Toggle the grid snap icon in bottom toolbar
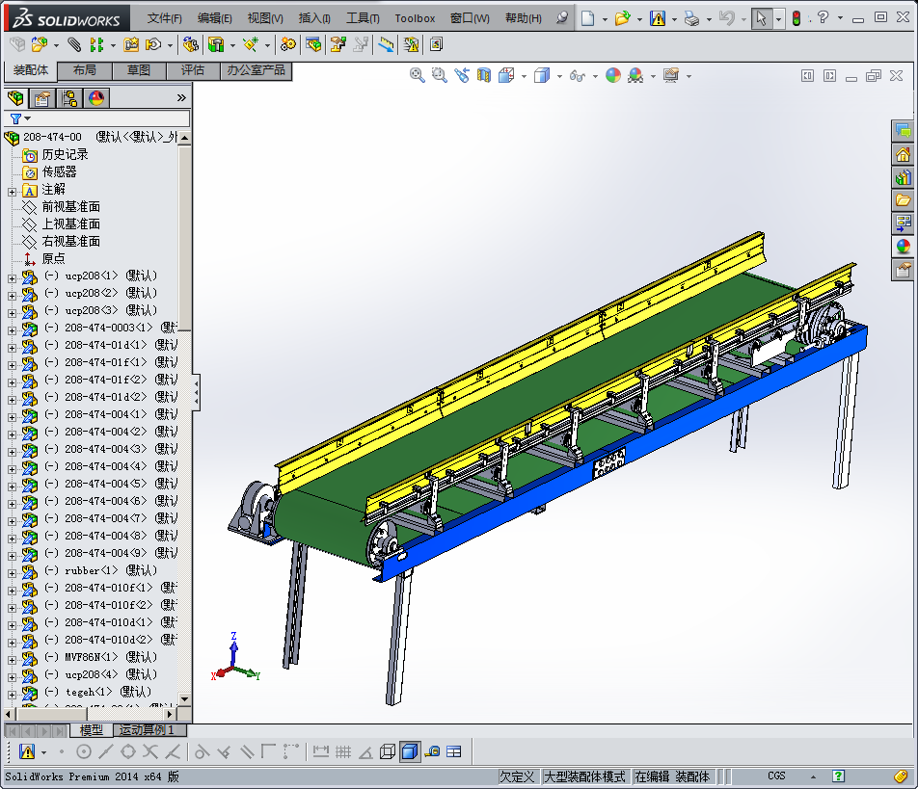The image size is (918, 789). pyautogui.click(x=343, y=751)
